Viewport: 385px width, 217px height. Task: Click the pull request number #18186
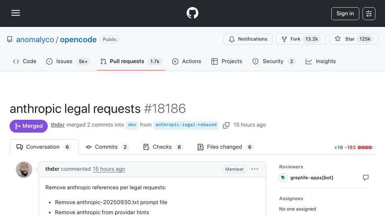point(165,108)
